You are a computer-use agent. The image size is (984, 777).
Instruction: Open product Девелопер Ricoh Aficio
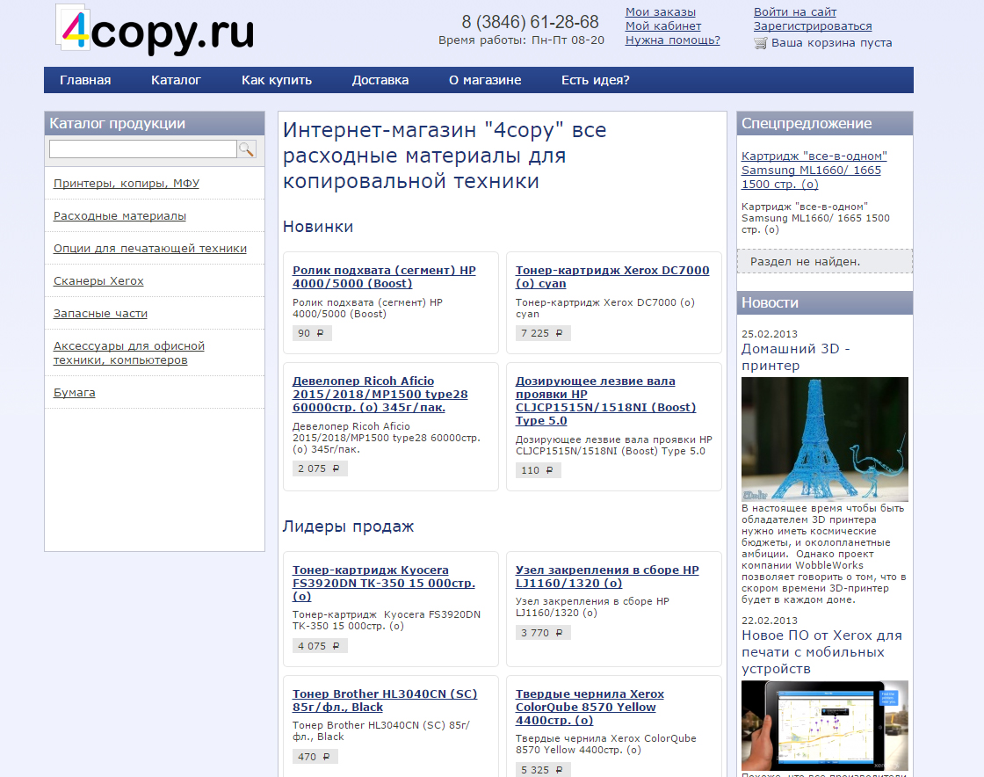pyautogui.click(x=380, y=394)
